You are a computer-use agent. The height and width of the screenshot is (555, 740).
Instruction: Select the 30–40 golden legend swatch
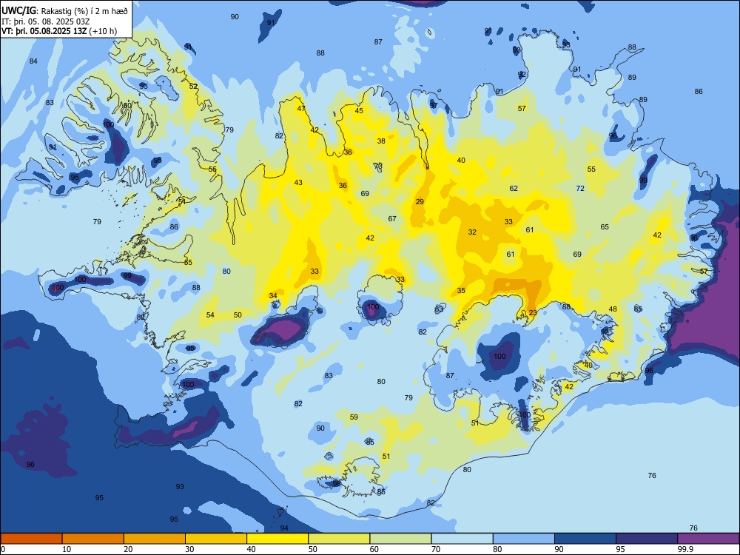215,539
